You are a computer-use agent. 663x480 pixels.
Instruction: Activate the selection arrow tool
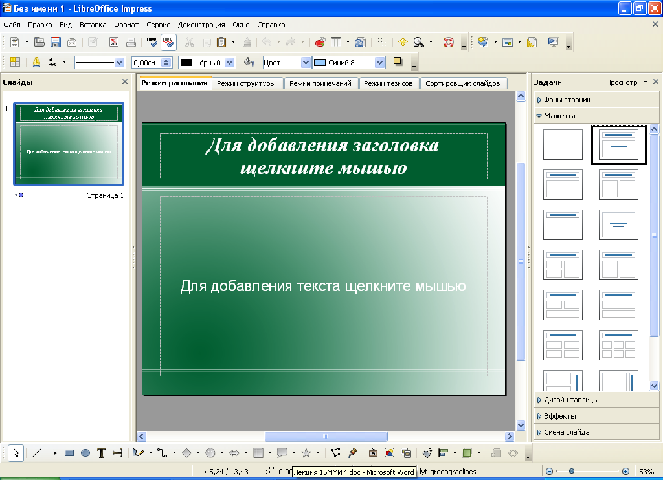(x=16, y=453)
